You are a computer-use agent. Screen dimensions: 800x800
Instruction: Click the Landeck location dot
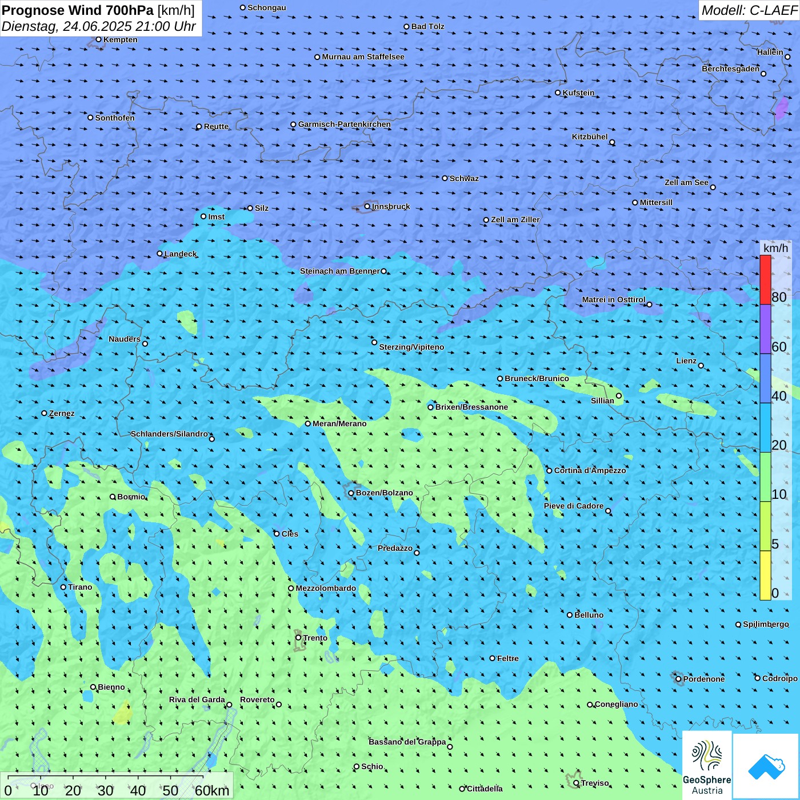pyautogui.click(x=160, y=254)
